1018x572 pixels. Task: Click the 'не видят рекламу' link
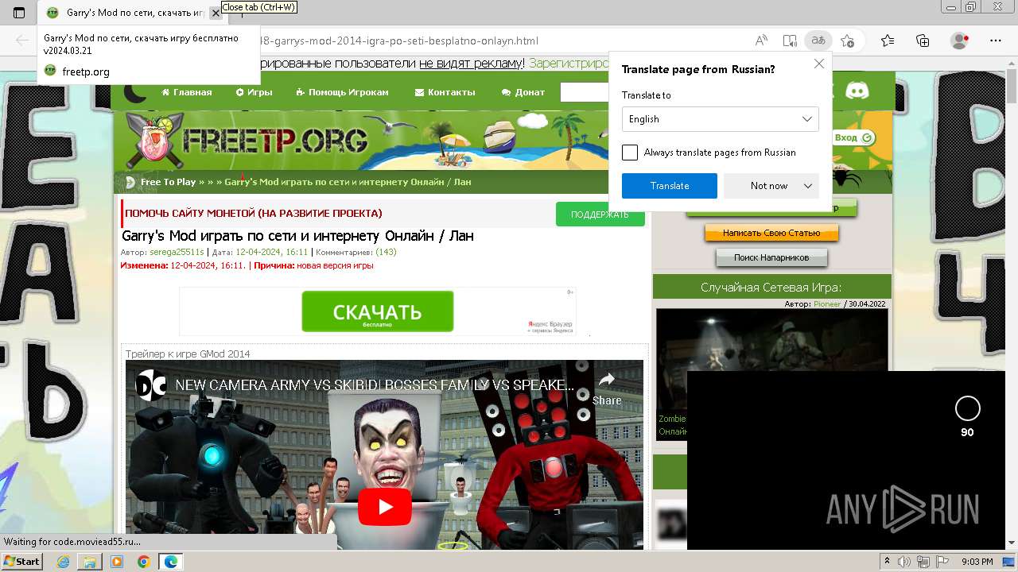471,64
